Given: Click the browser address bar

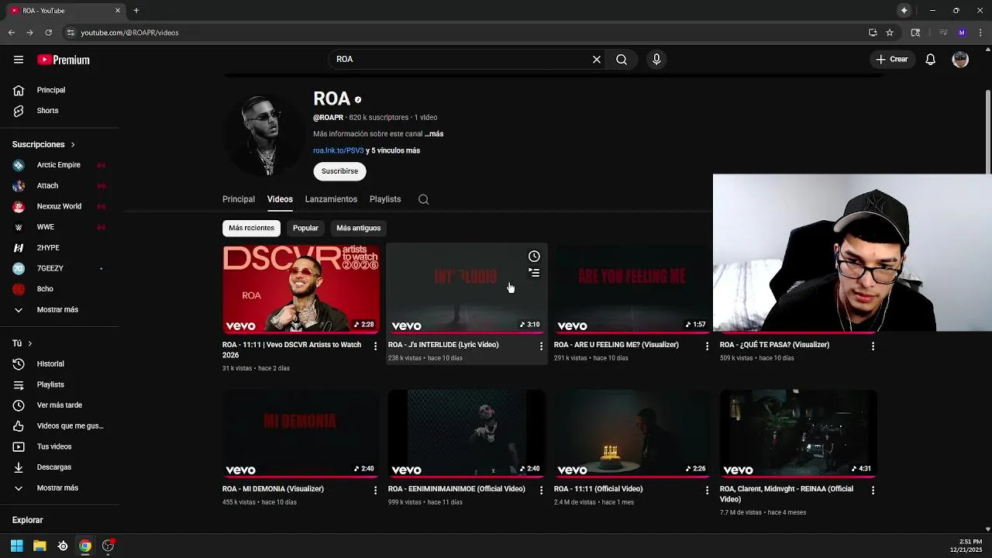Looking at the screenshot, I should tap(465, 33).
